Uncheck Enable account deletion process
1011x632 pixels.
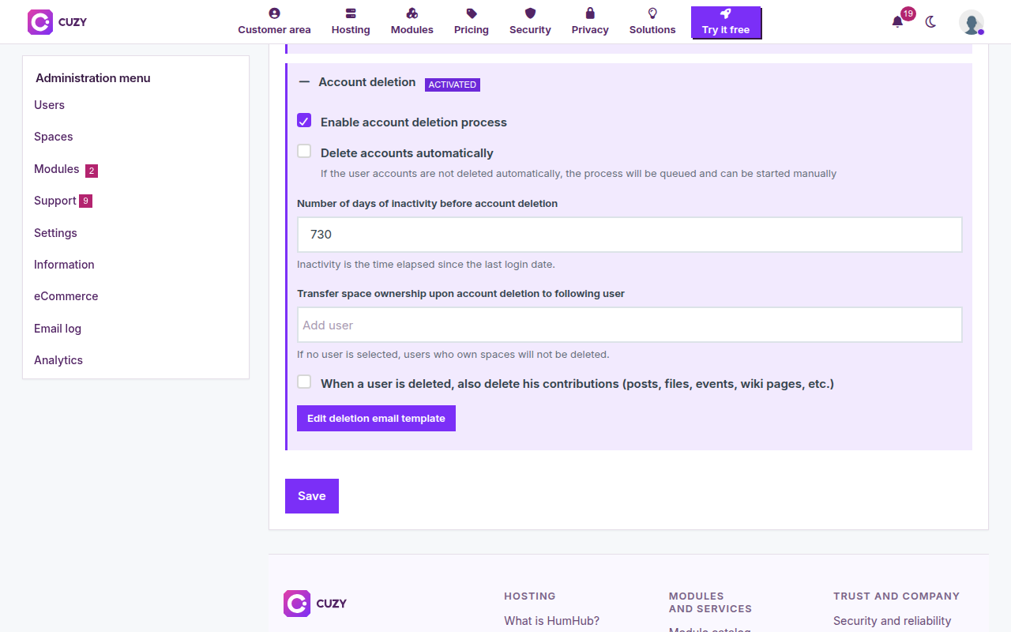(304, 121)
